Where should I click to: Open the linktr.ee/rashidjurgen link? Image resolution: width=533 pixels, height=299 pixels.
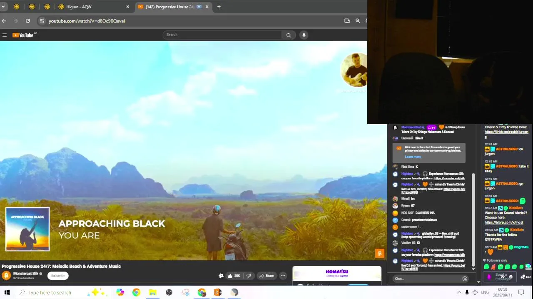coord(506,134)
